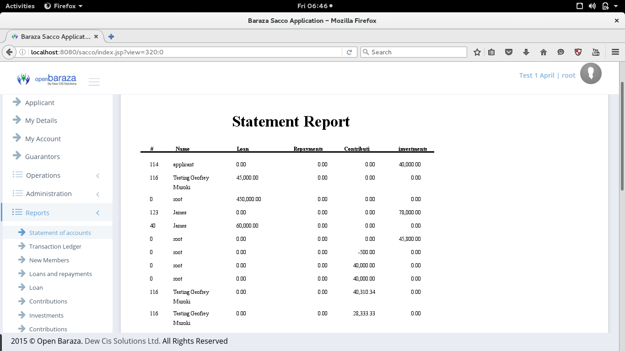Open a new browser tab
This screenshot has height=351, width=625.
point(111,37)
